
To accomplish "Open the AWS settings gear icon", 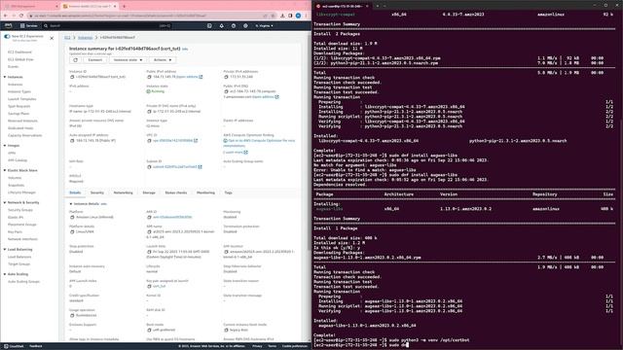I will coord(245,26).
